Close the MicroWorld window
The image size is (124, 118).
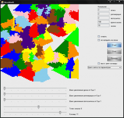[119, 2]
